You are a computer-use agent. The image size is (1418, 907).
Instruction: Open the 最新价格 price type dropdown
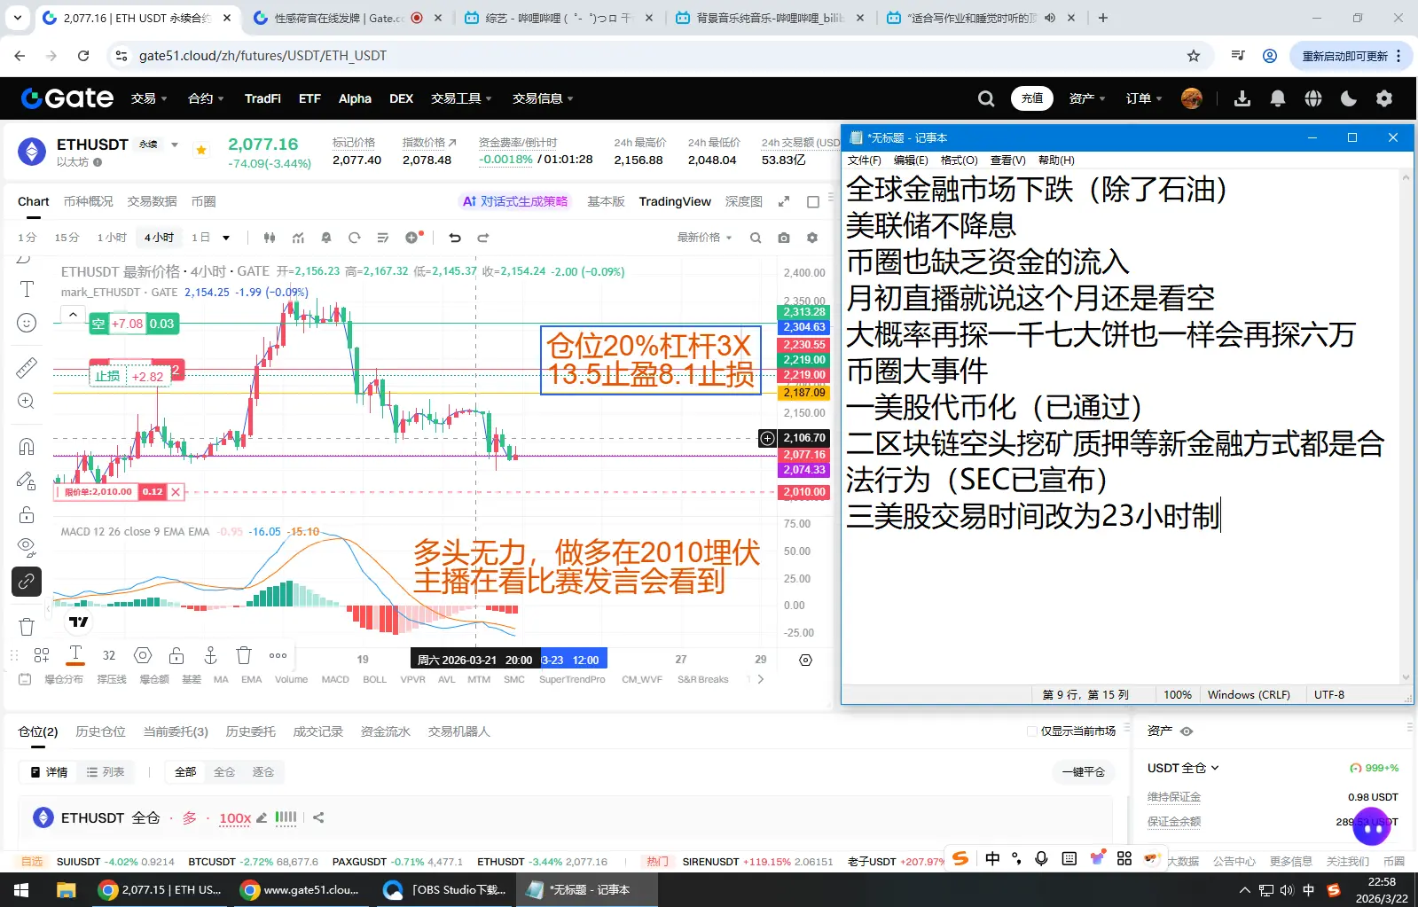pyautogui.click(x=705, y=238)
